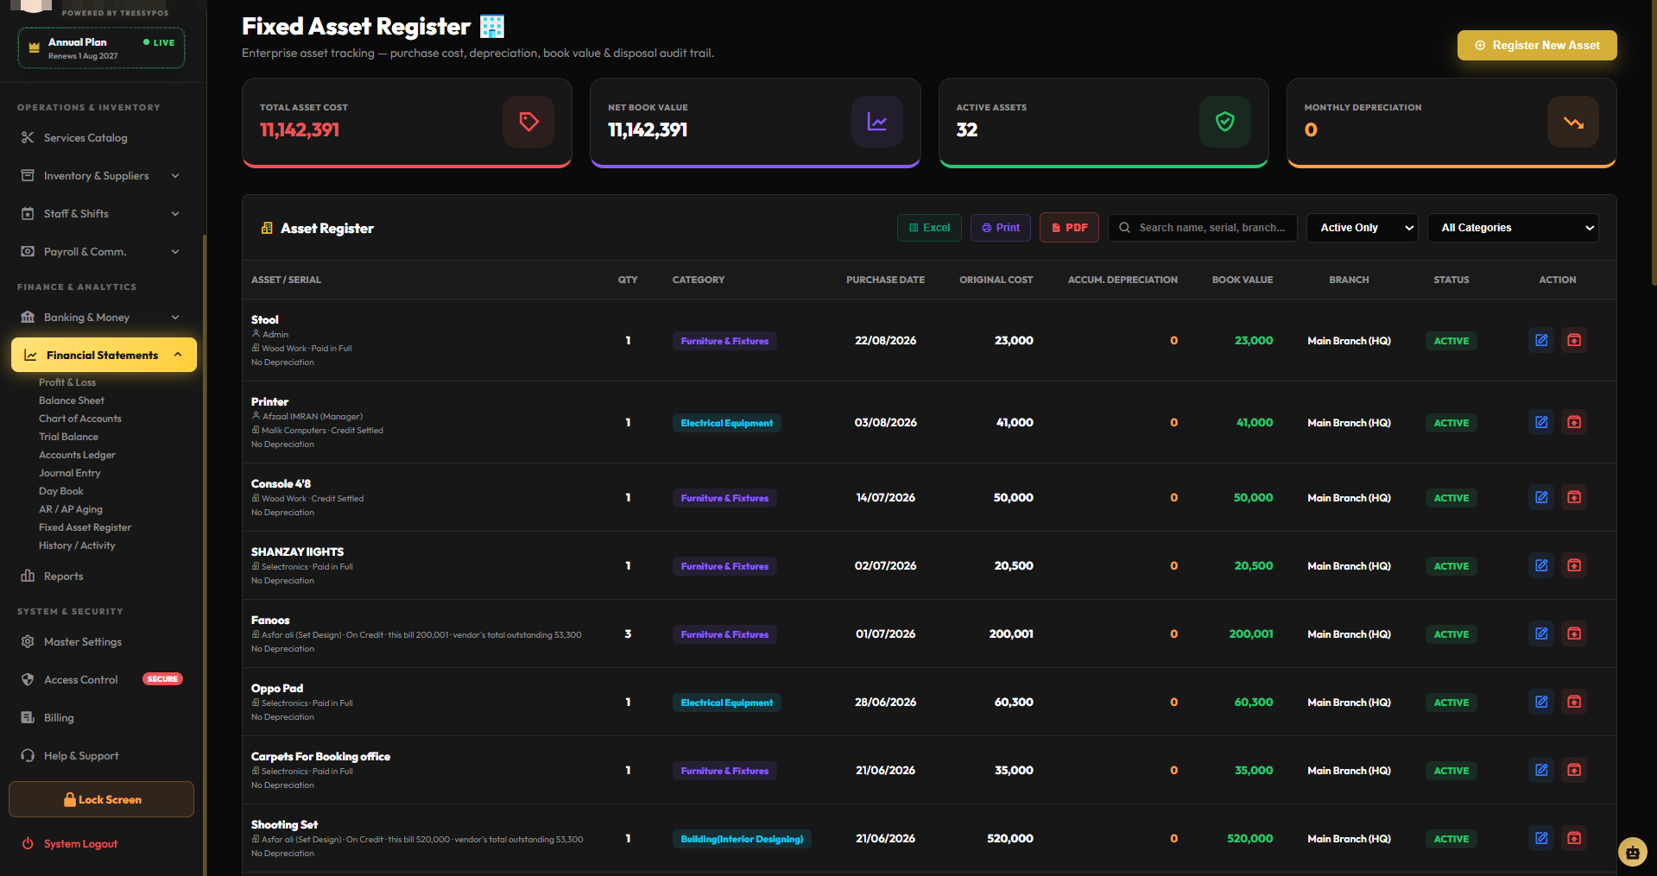The width and height of the screenshot is (1657, 876).
Task: Focus the asset search field
Action: click(x=1203, y=228)
